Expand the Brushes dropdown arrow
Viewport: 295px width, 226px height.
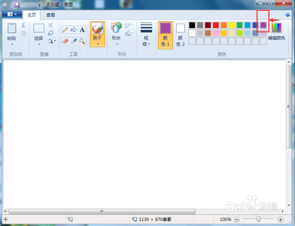[98, 44]
